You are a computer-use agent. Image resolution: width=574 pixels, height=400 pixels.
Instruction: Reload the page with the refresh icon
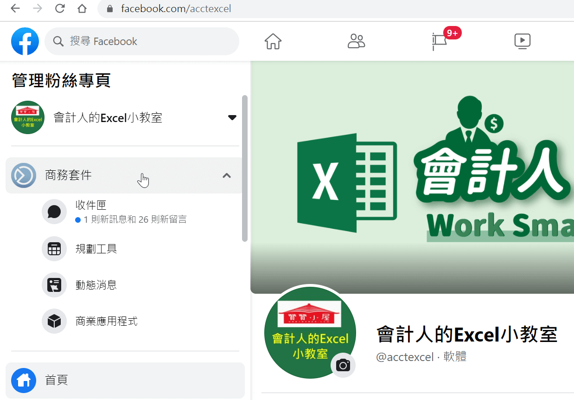point(60,8)
